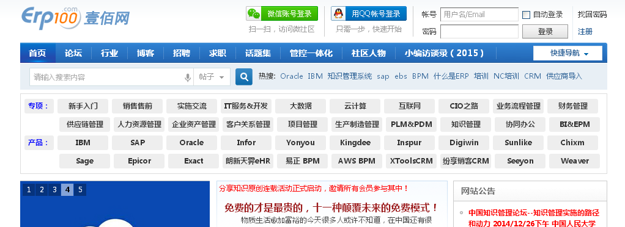Focus the 密码 password field
Viewport: 625px width, 227px height.
[x=479, y=31]
